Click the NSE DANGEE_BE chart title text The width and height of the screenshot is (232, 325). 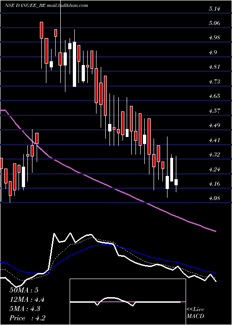(46, 6)
